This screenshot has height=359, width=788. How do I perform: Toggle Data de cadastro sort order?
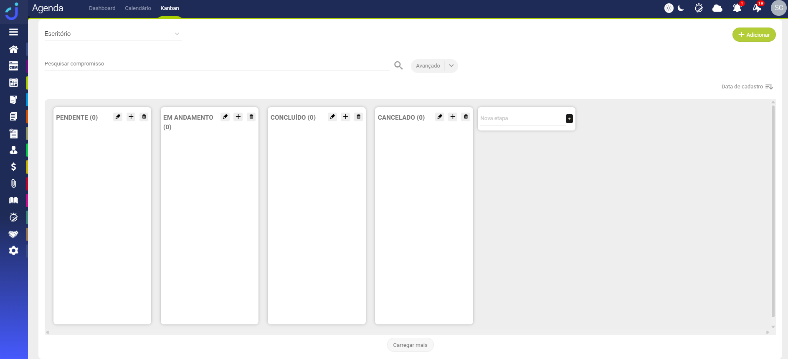click(x=769, y=87)
